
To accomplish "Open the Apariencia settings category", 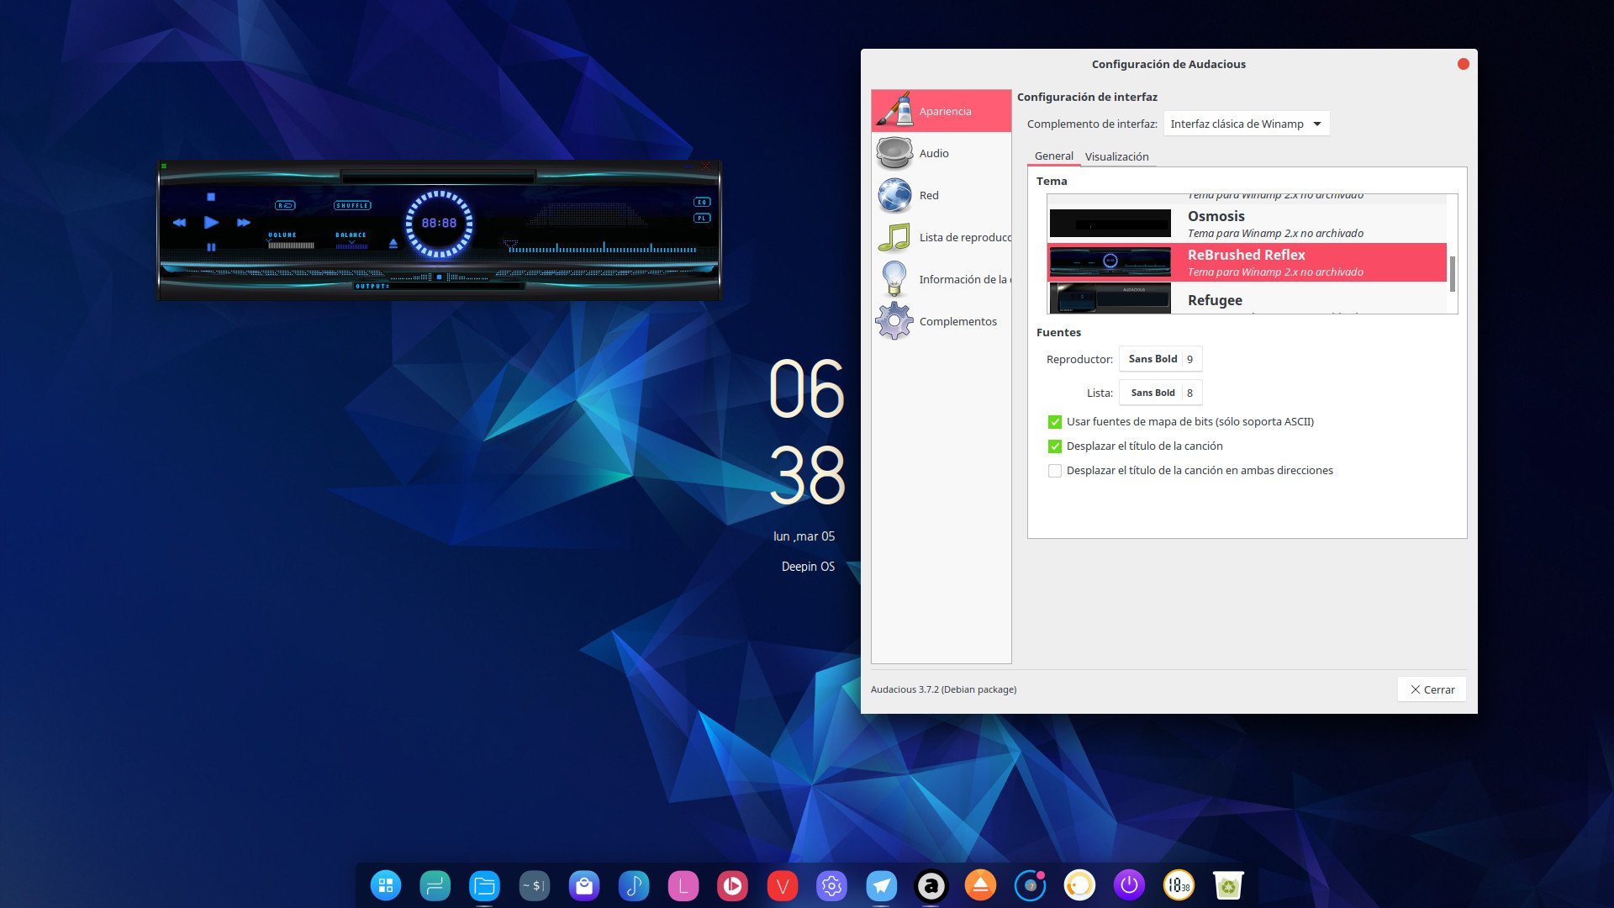I will (x=941, y=111).
